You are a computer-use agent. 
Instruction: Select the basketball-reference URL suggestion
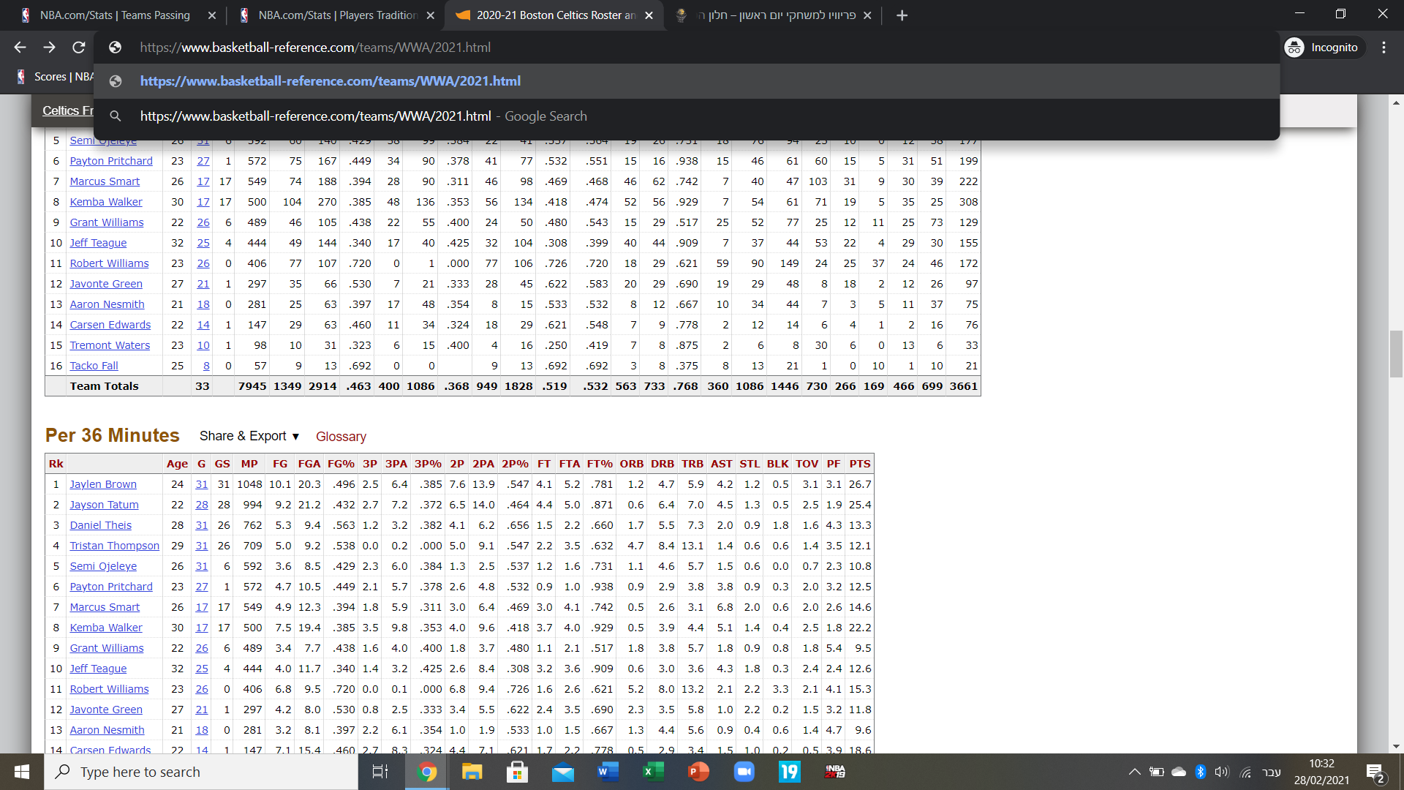click(687, 81)
